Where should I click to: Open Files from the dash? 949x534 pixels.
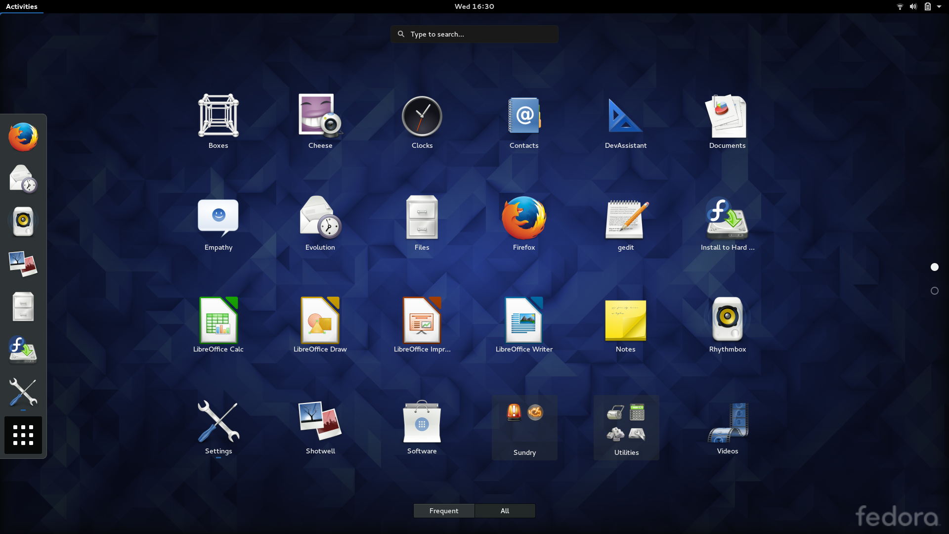pyautogui.click(x=23, y=307)
